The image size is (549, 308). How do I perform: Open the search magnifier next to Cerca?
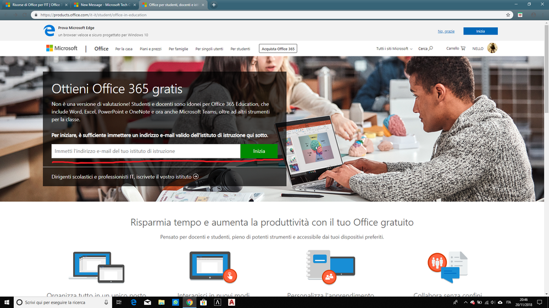point(431,48)
